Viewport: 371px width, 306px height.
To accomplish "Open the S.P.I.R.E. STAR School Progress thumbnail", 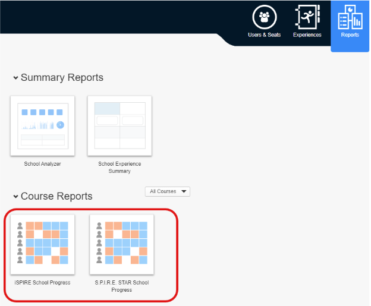I will (x=121, y=244).
